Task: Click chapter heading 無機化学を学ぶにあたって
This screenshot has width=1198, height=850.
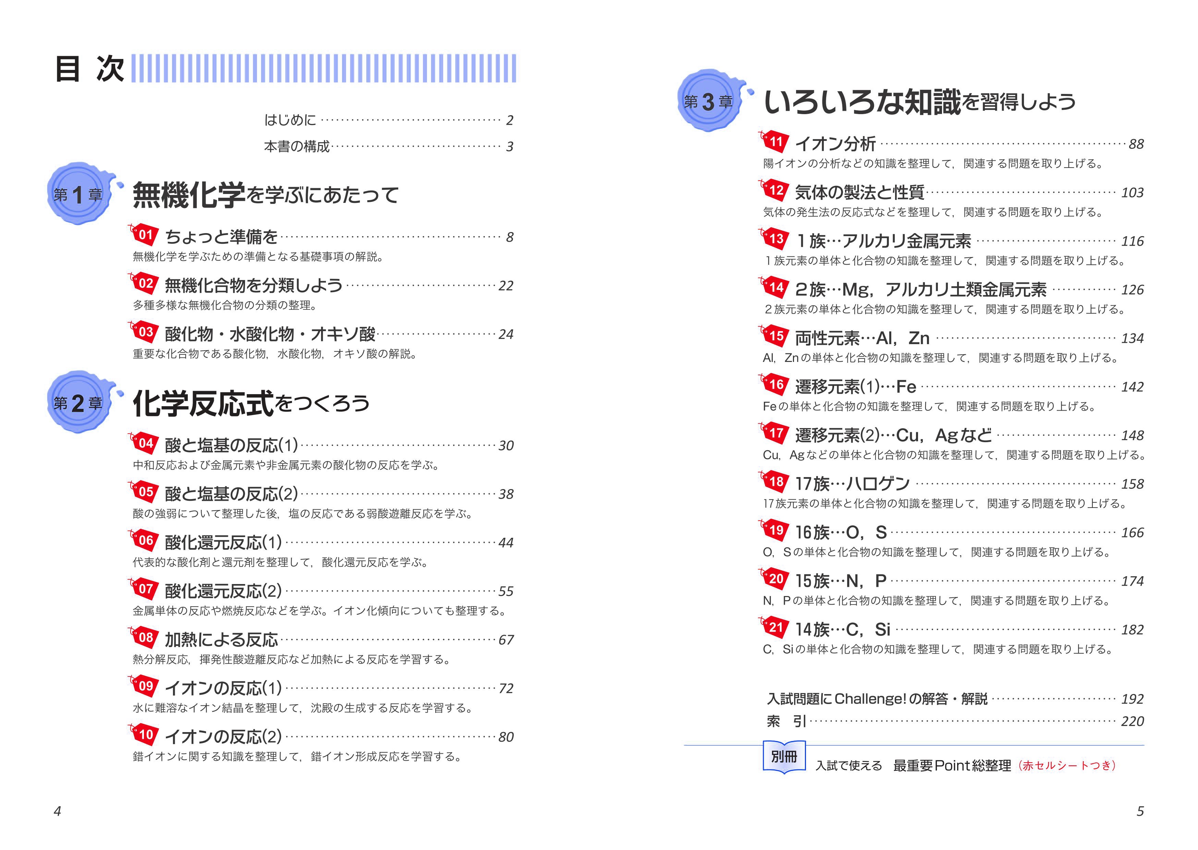Action: (266, 195)
